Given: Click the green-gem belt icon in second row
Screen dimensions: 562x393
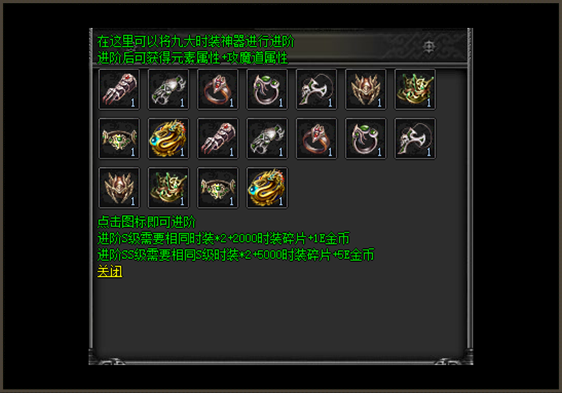Looking at the screenshot, I should coord(119,139).
